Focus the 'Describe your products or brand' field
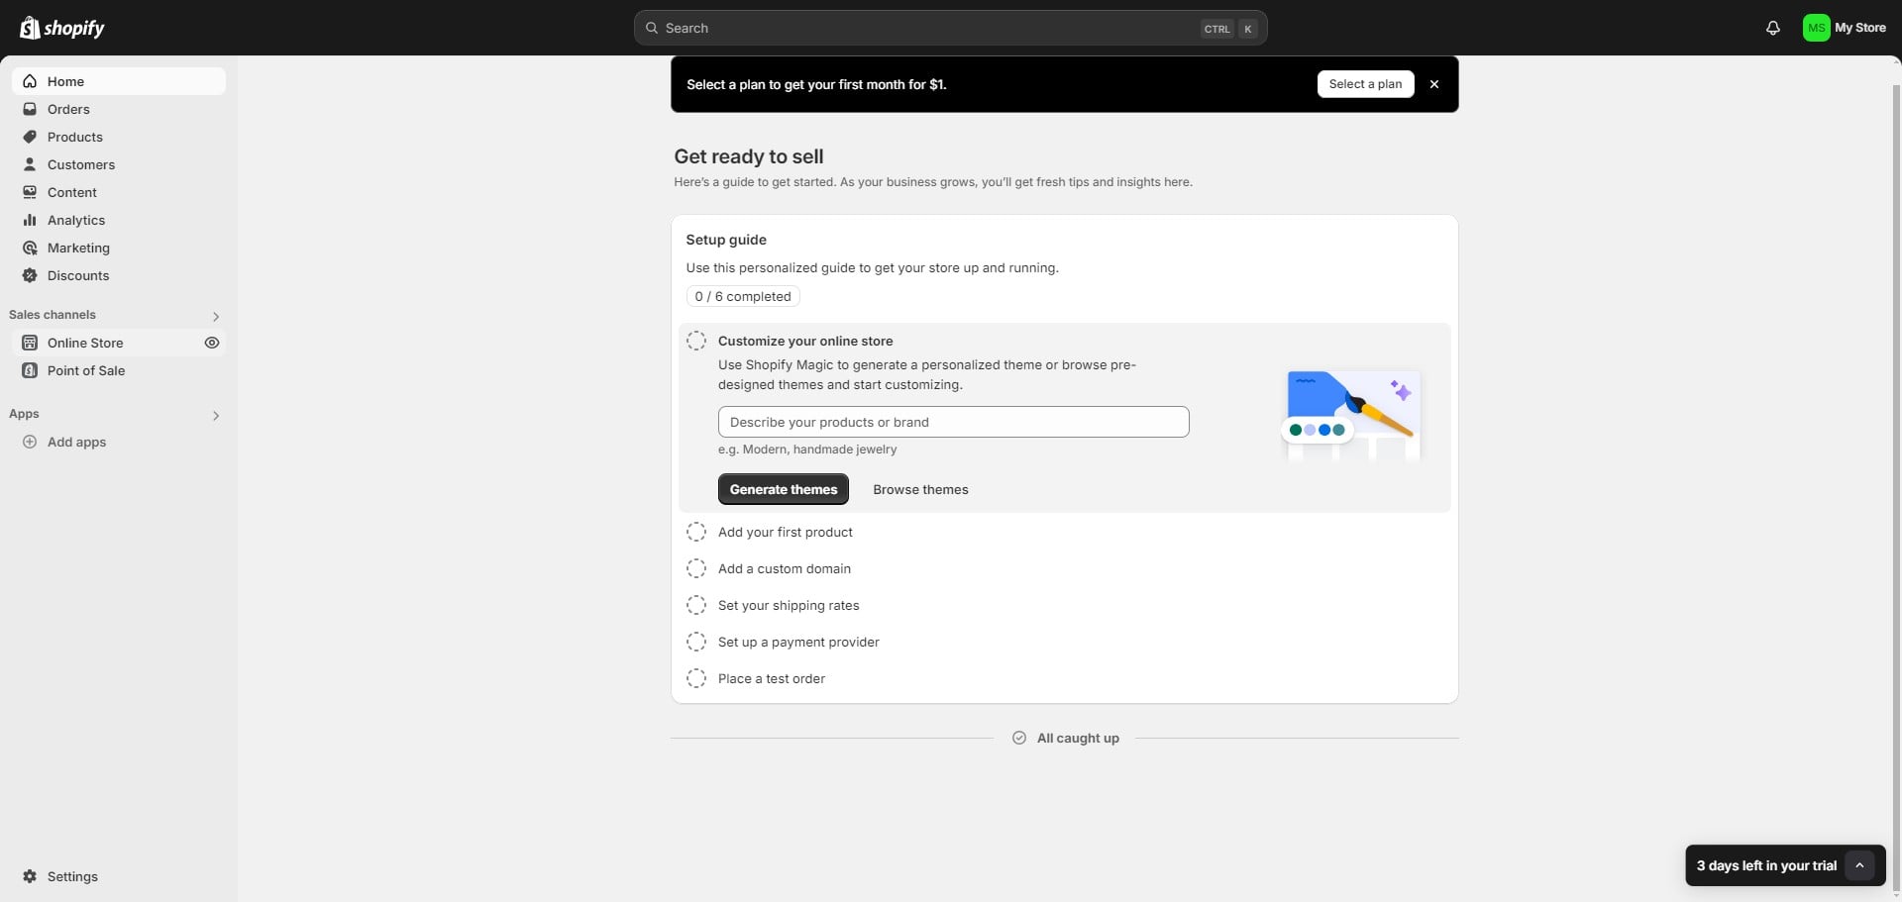 (x=953, y=422)
